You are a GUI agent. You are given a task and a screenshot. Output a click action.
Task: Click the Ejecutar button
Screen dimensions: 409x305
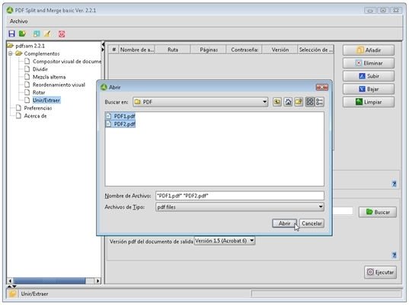coord(380,272)
